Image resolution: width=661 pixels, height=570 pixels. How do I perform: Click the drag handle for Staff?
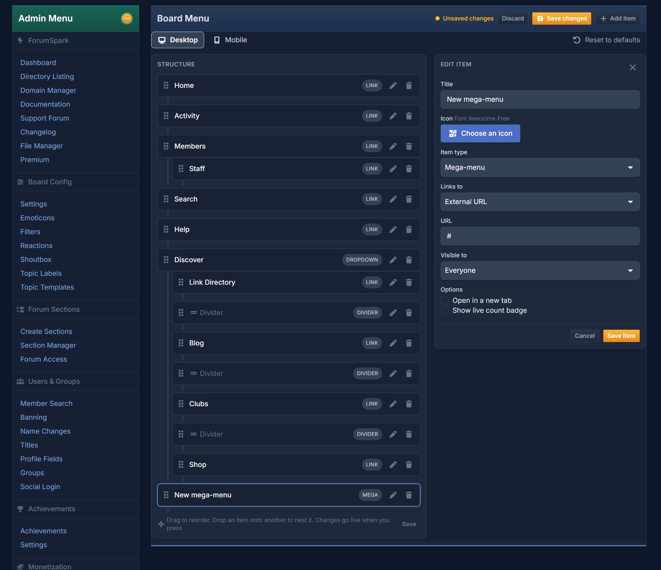tap(181, 169)
